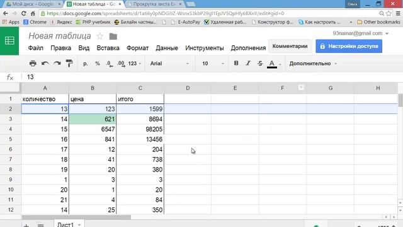
Task: Reload the page
Action: pyautogui.click(x=24, y=13)
